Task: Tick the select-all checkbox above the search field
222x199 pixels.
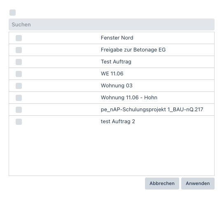Action: tap(12, 13)
